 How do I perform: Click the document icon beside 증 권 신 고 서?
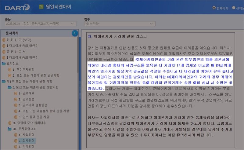(x=4, y=52)
